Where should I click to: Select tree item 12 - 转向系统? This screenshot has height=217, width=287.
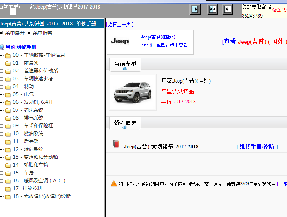click(x=28, y=149)
